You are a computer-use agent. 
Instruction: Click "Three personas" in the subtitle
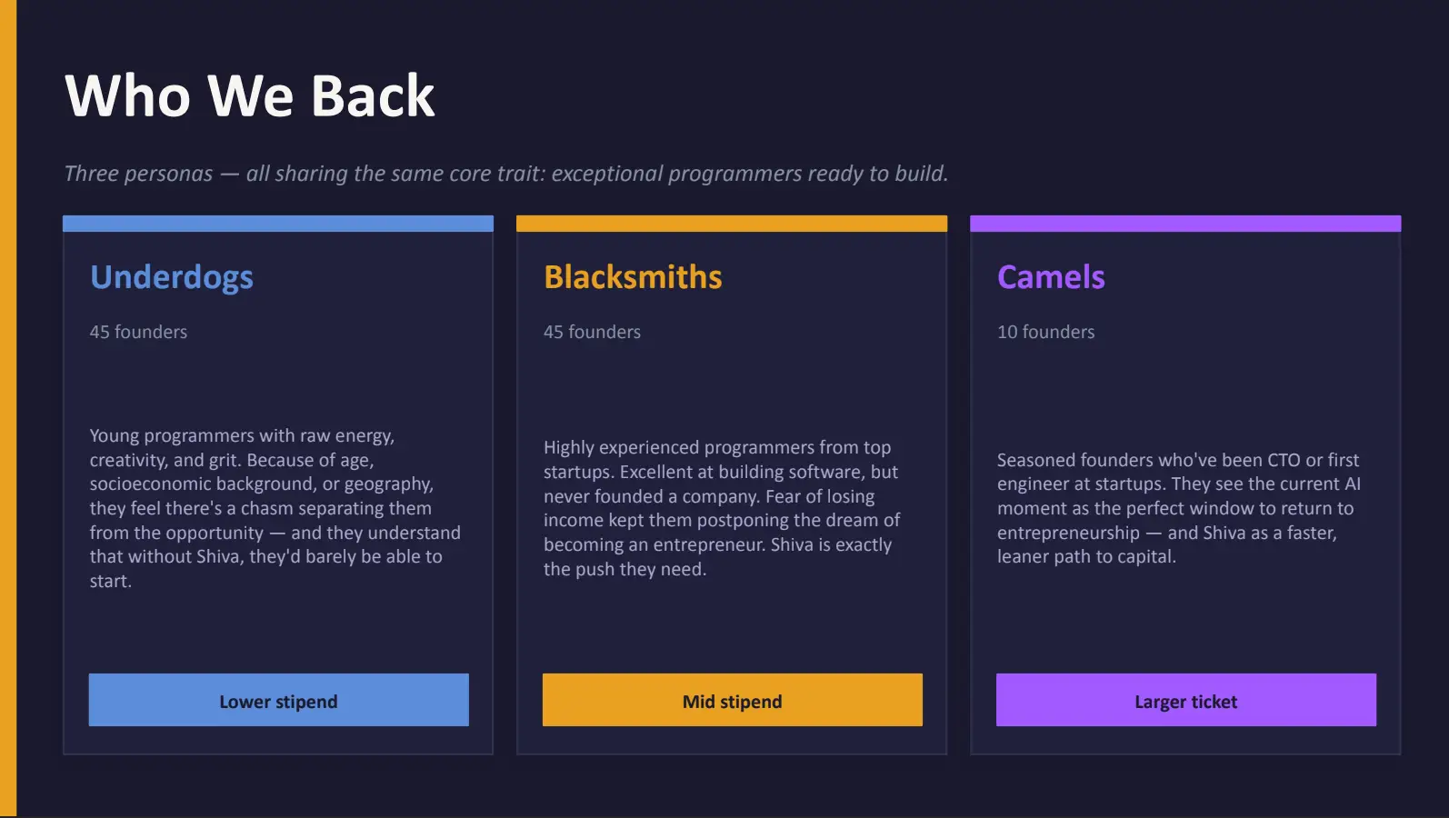(138, 174)
